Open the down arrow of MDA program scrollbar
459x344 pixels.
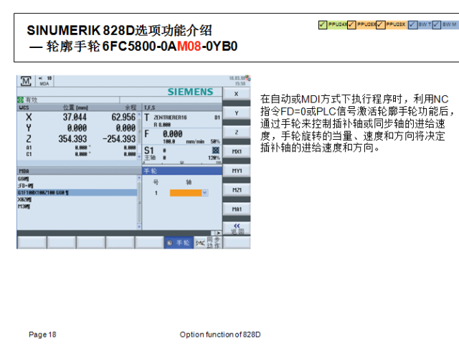click(139, 226)
